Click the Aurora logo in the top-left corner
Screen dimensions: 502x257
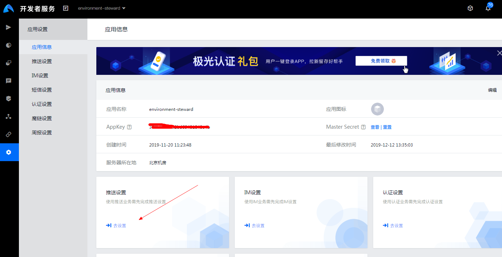tap(9, 8)
